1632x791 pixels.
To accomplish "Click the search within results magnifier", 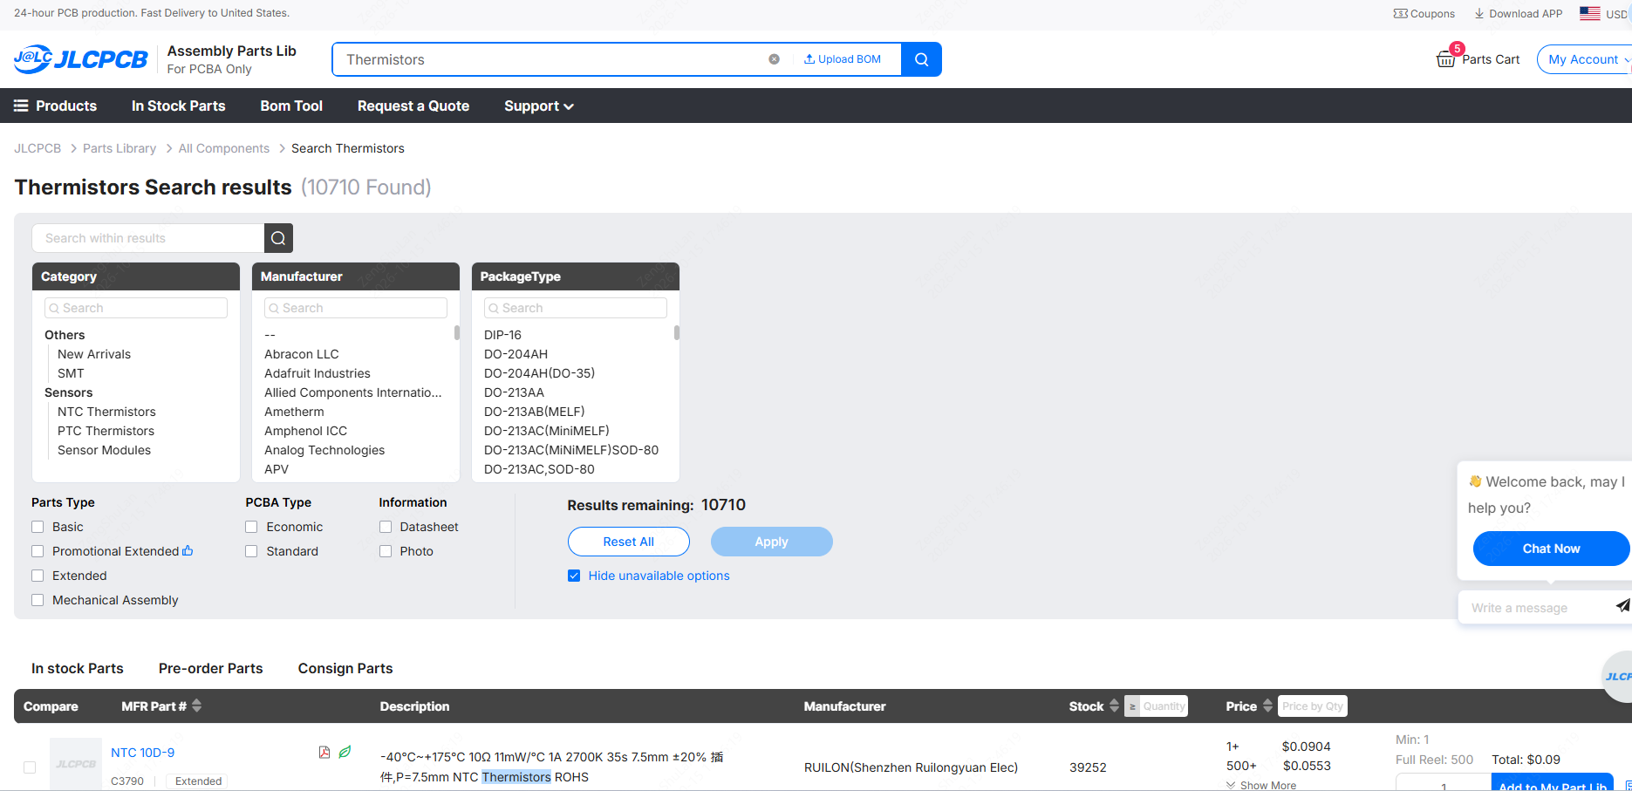I will (278, 238).
